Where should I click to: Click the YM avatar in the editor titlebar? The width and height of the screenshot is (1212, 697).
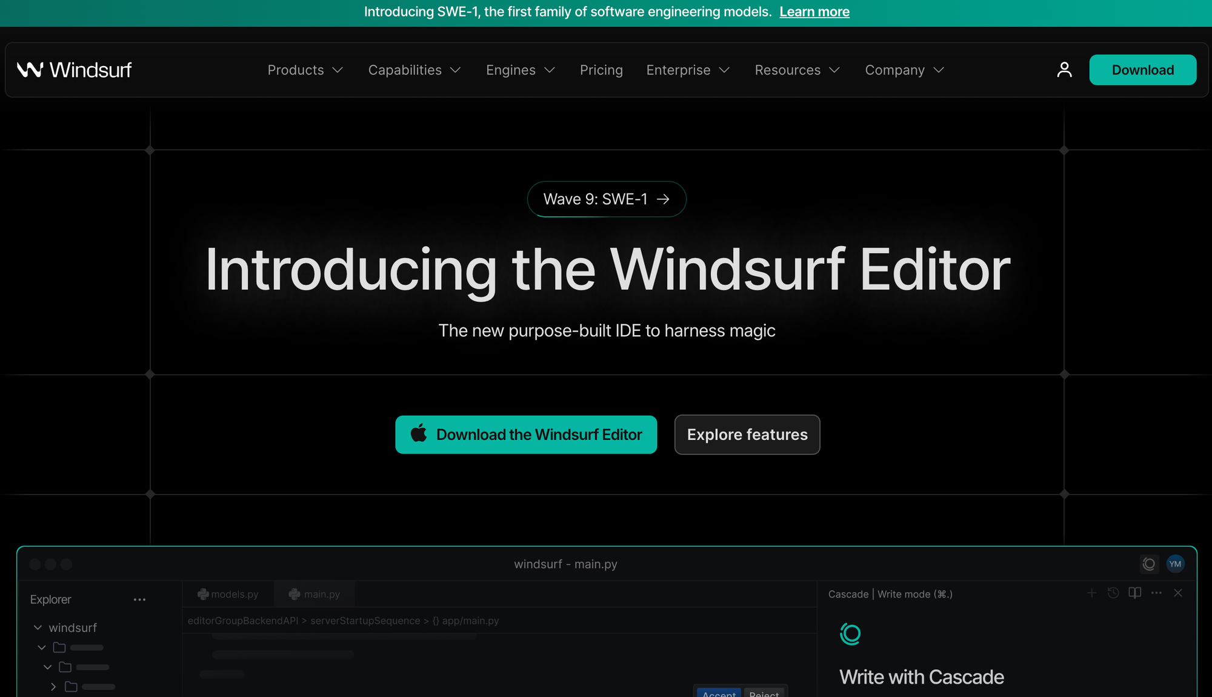point(1175,564)
